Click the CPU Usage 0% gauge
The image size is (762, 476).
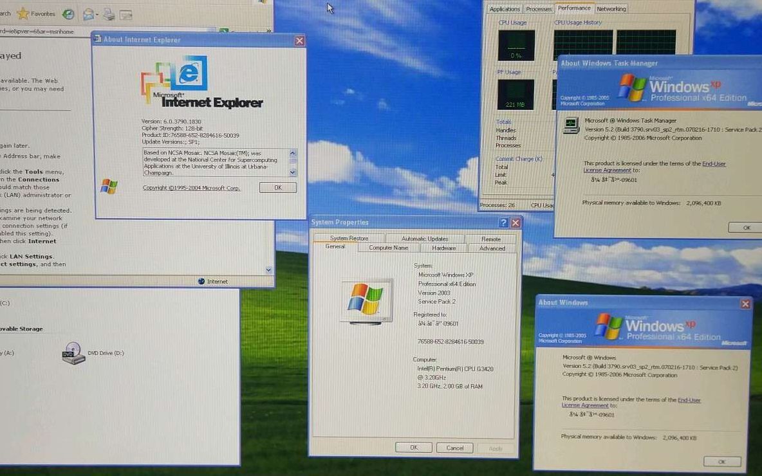(516, 46)
